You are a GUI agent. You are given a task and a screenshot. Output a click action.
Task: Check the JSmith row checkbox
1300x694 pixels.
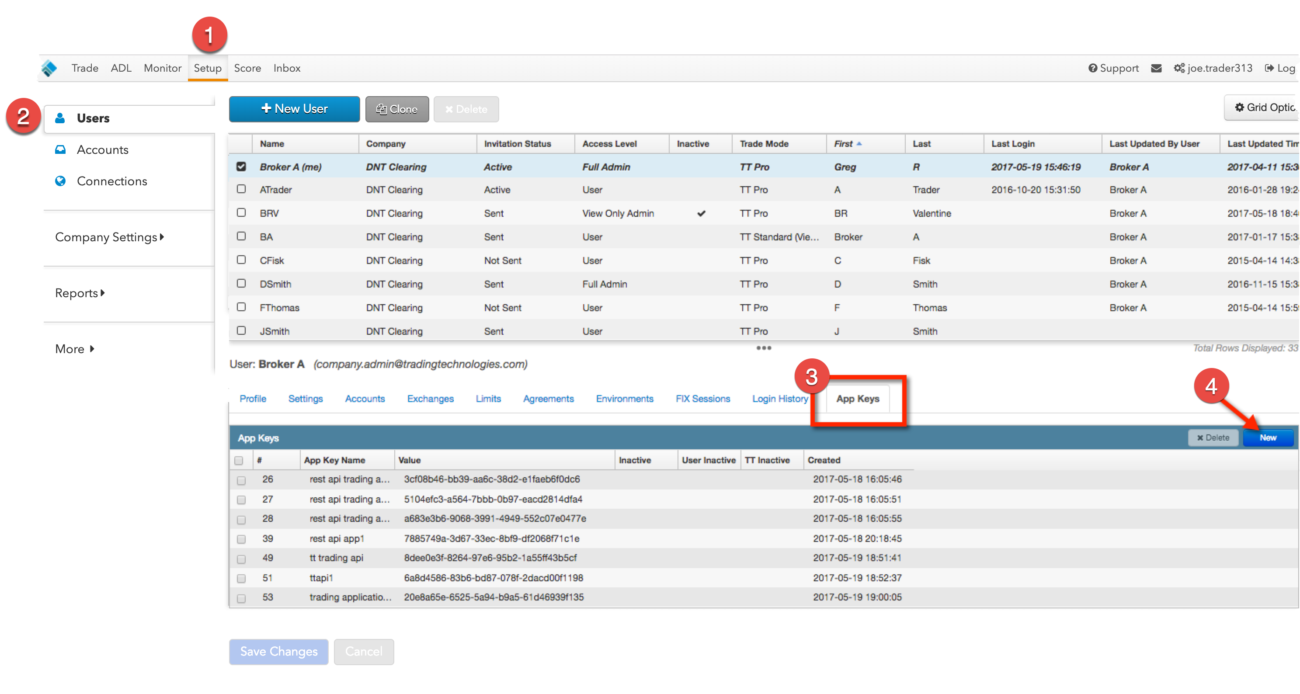pyautogui.click(x=241, y=330)
